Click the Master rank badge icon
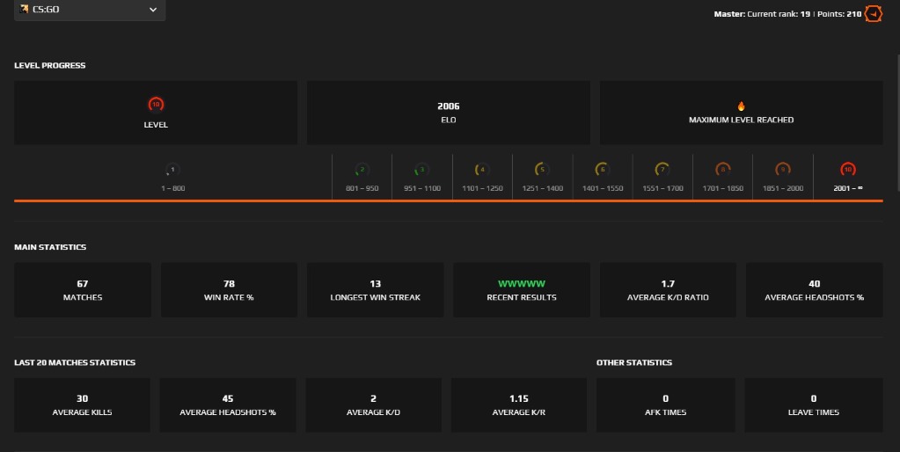This screenshot has height=452, width=900. (x=873, y=14)
